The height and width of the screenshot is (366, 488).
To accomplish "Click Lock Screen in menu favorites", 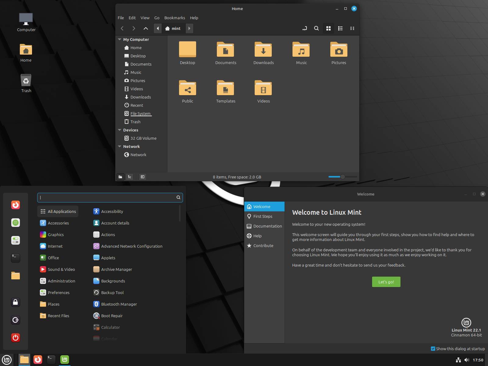I will pyautogui.click(x=16, y=302).
